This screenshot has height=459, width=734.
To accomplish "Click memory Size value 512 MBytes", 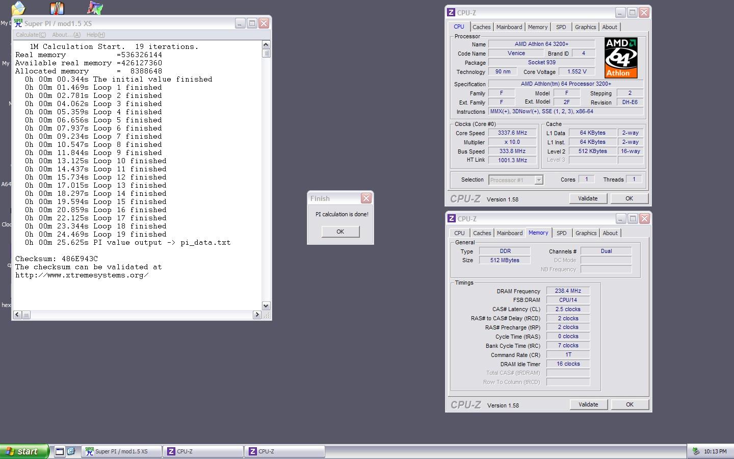I will 505,260.
